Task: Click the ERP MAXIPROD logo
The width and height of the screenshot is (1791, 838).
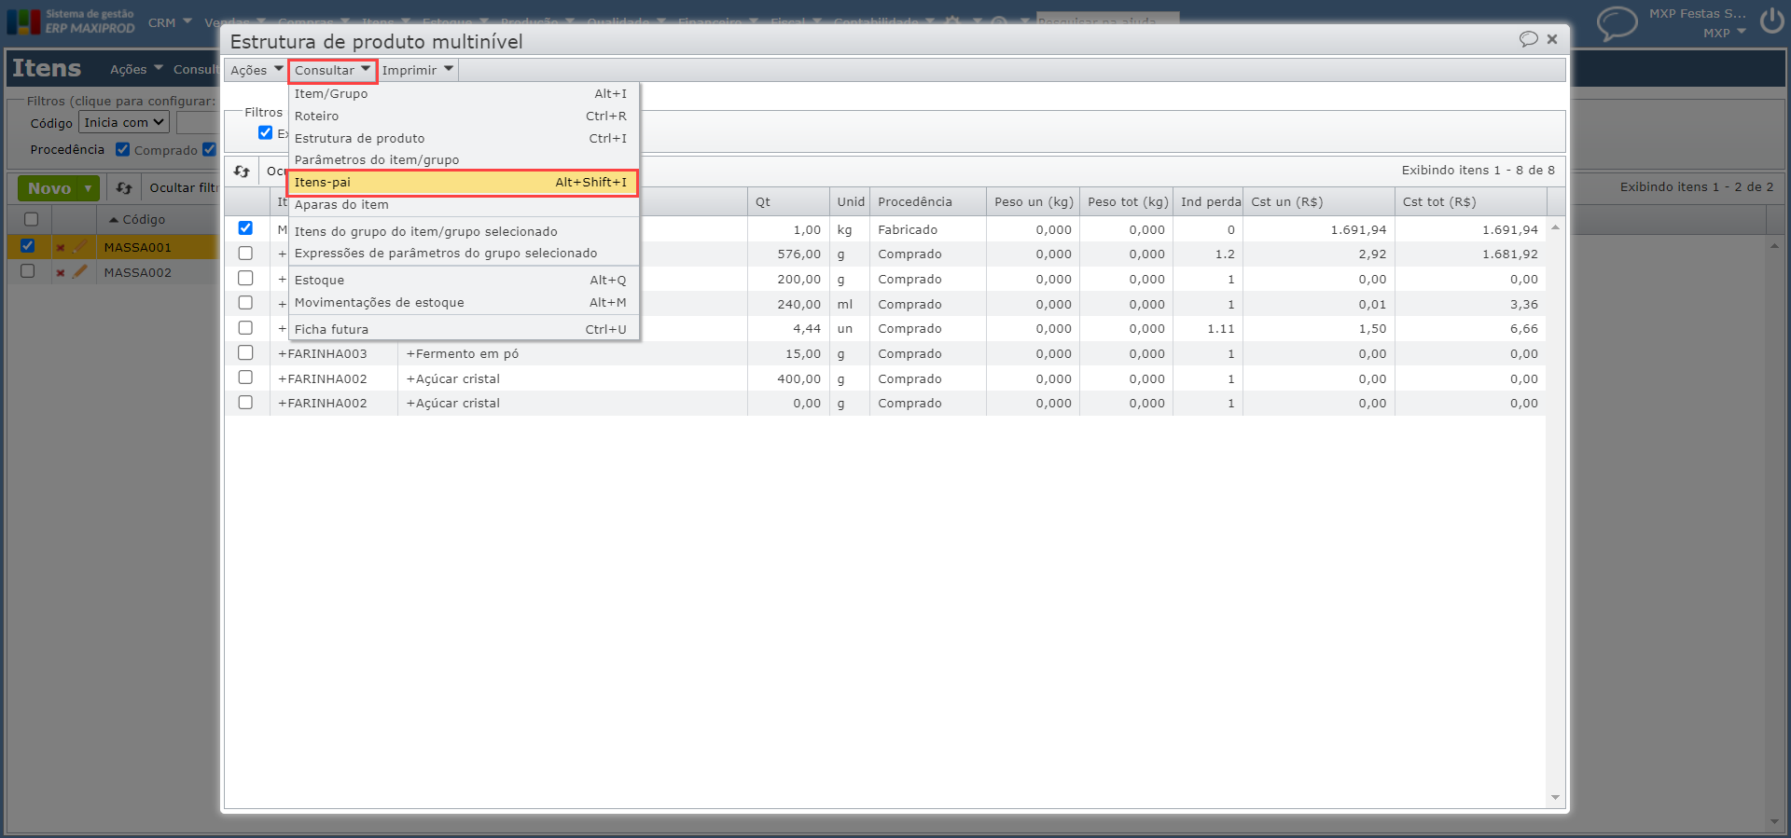Action: (x=71, y=21)
